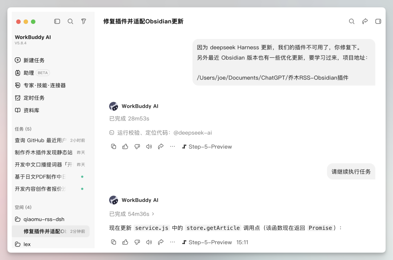Open task 开发内容创作者报价
Screen dimensions: 393x260
click(x=50, y=189)
